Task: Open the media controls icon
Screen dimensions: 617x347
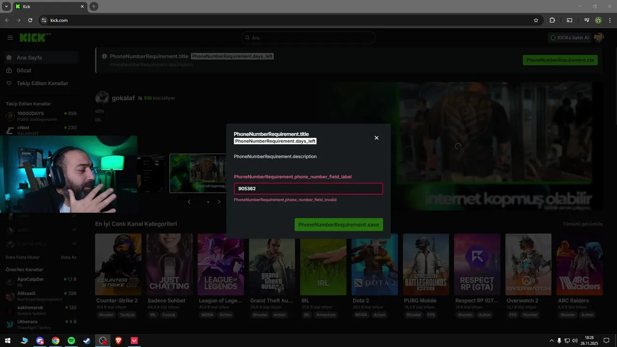Action: pos(587,20)
